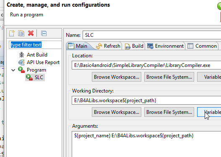
Task: Click inside the Arguments text area
Action: [146, 144]
